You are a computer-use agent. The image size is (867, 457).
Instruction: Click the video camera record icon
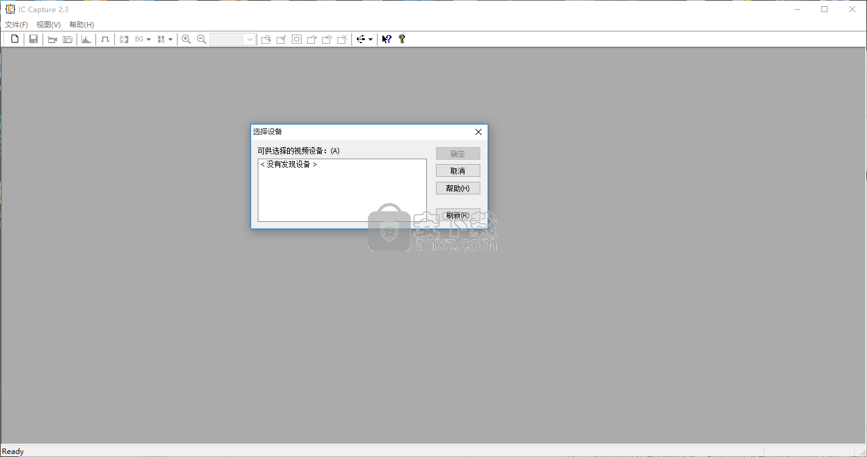[x=52, y=39]
